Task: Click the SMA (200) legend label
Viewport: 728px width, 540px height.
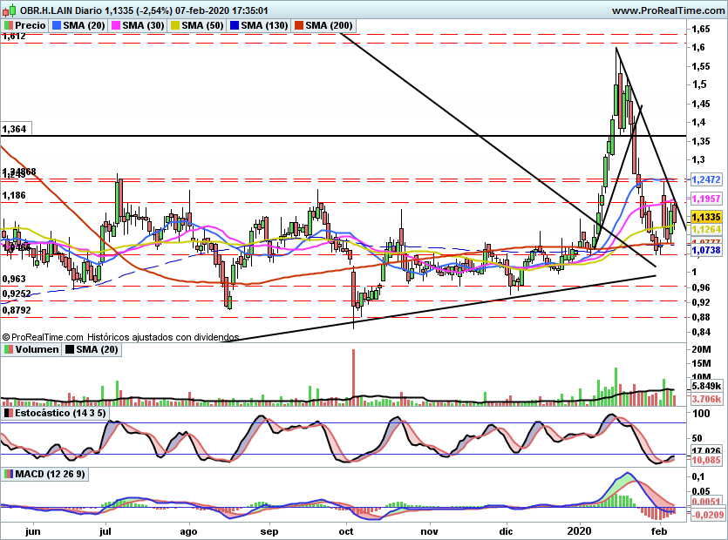Action: pyautogui.click(x=330, y=25)
